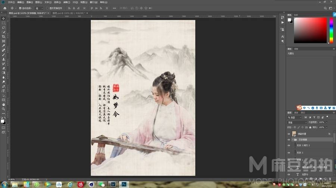
Task: Filter layers by pixel layers icon
Action: coord(305,117)
